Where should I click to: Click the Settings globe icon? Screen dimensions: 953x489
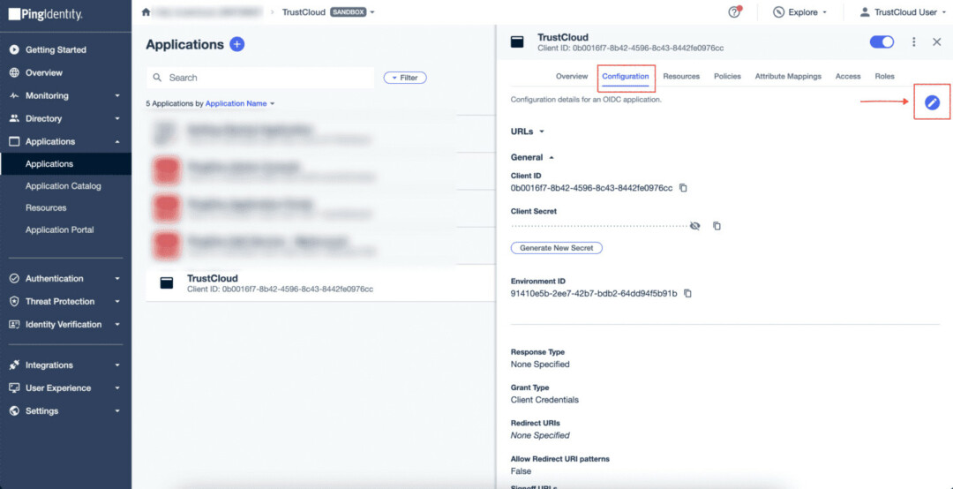coord(15,411)
